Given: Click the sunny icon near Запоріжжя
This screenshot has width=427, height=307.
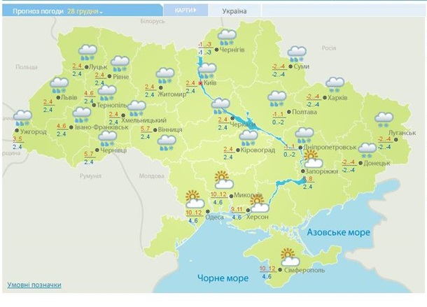Looking at the screenshot, I should [x=309, y=159].
